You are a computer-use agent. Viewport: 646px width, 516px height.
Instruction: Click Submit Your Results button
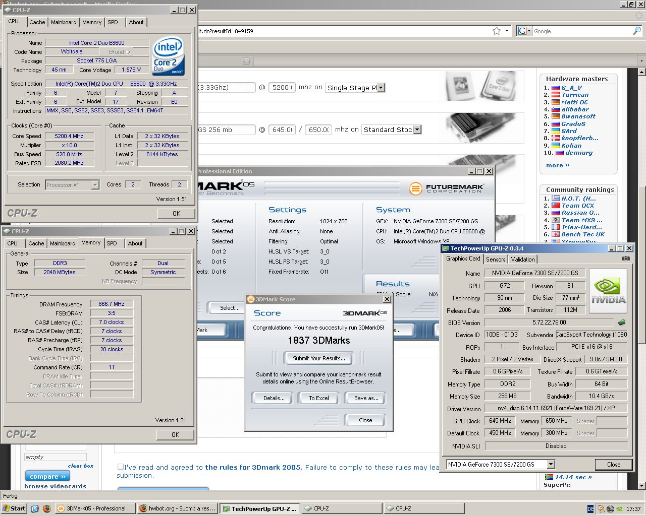pos(319,358)
